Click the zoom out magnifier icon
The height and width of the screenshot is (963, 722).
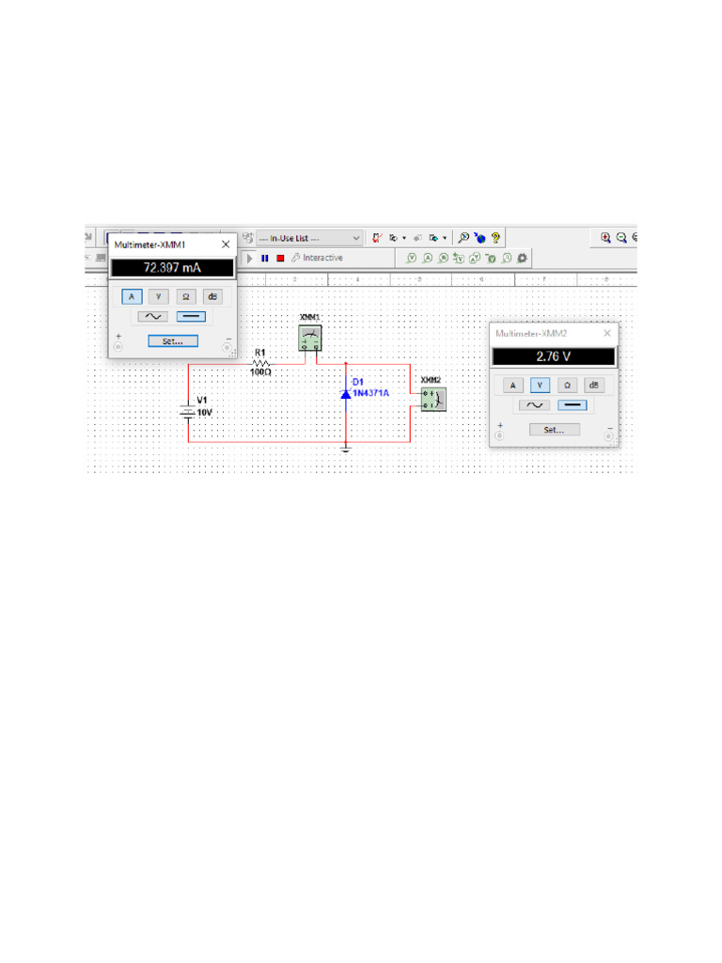621,238
